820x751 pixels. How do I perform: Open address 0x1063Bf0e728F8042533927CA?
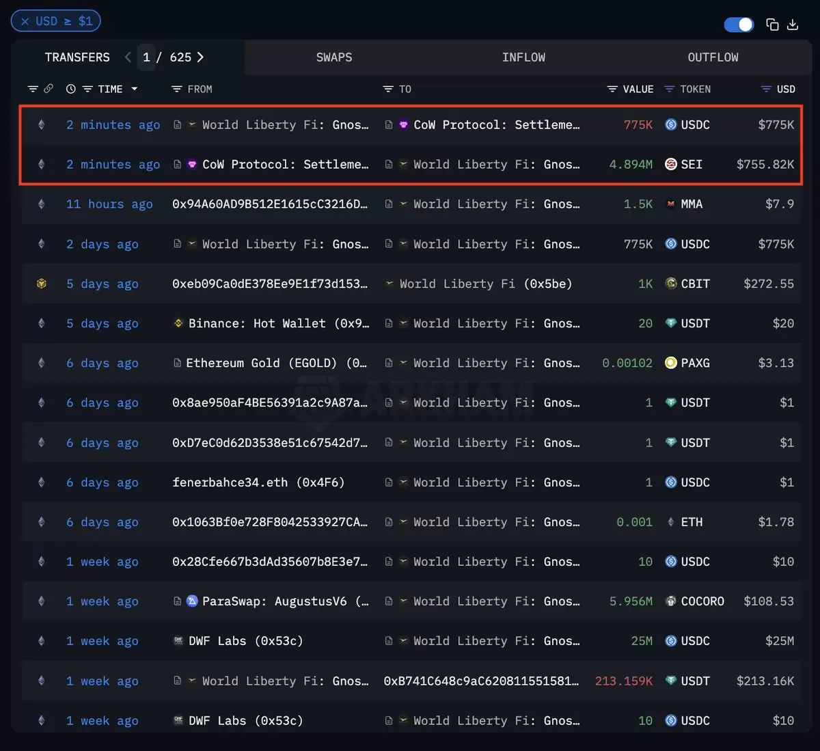click(x=270, y=522)
